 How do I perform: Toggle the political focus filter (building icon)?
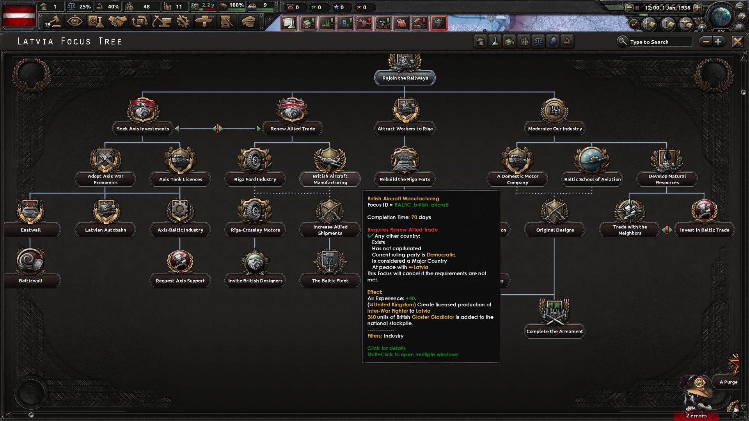pyautogui.click(x=481, y=41)
